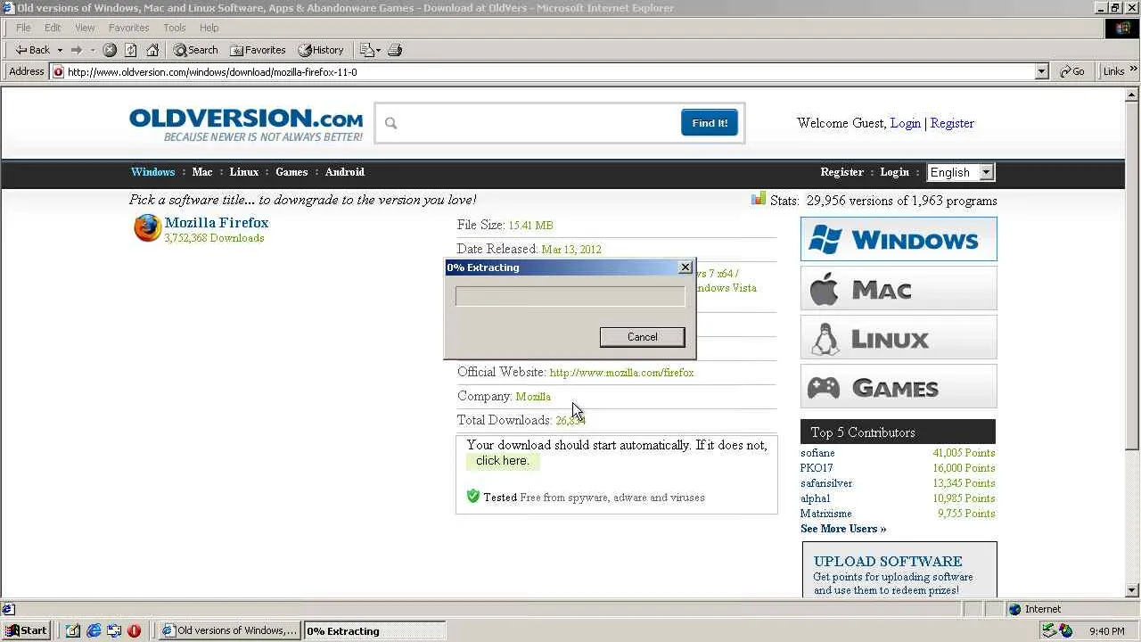
Task: Go back with the Back toolbar button
Action: (x=33, y=50)
